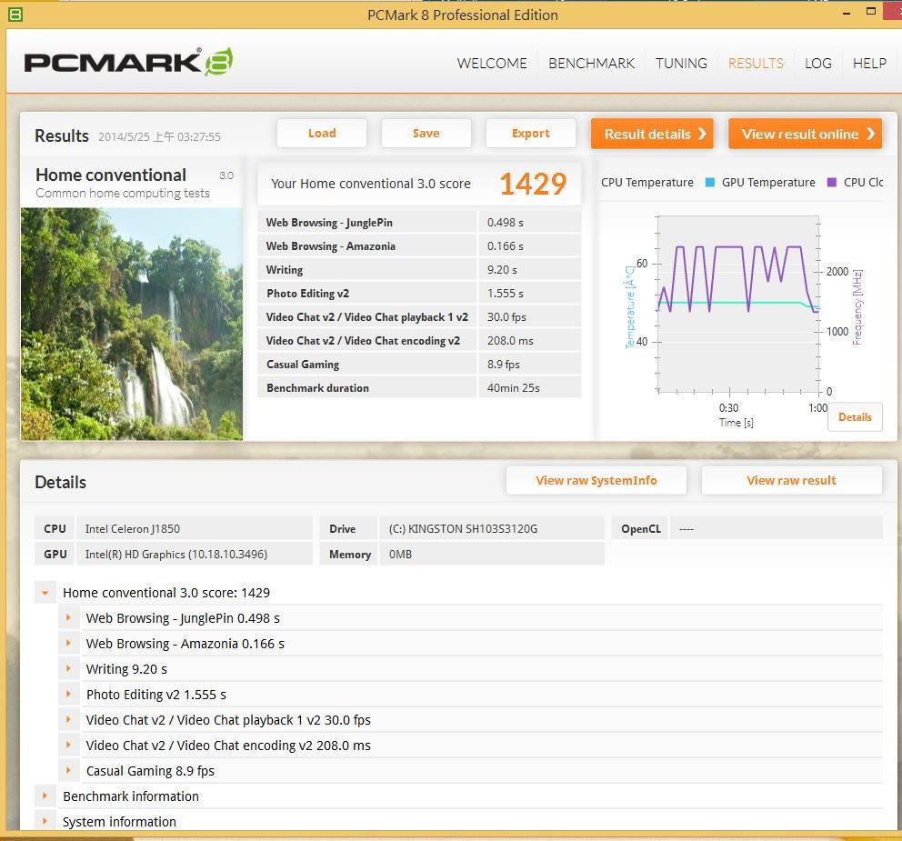View raw SystemInfo
The height and width of the screenshot is (841, 902).
[x=596, y=480]
